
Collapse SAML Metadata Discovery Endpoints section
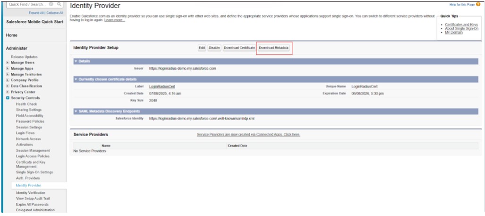[76, 111]
